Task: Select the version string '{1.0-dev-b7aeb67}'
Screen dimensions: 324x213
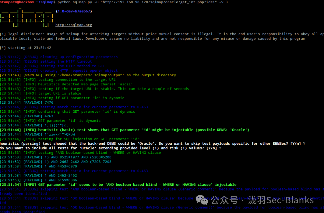Action: coord(74,11)
